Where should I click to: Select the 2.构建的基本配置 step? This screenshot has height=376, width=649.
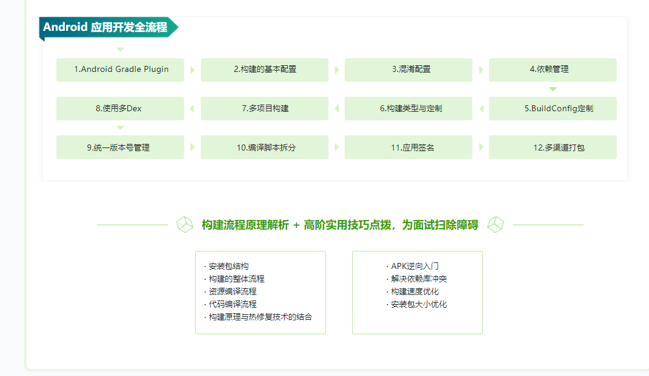(265, 70)
